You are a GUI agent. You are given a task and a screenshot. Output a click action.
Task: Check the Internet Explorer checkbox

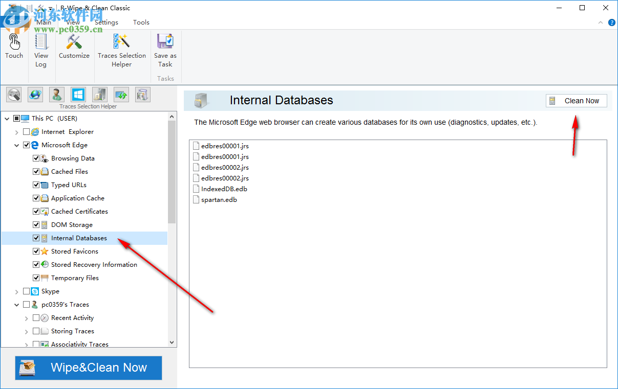27,132
